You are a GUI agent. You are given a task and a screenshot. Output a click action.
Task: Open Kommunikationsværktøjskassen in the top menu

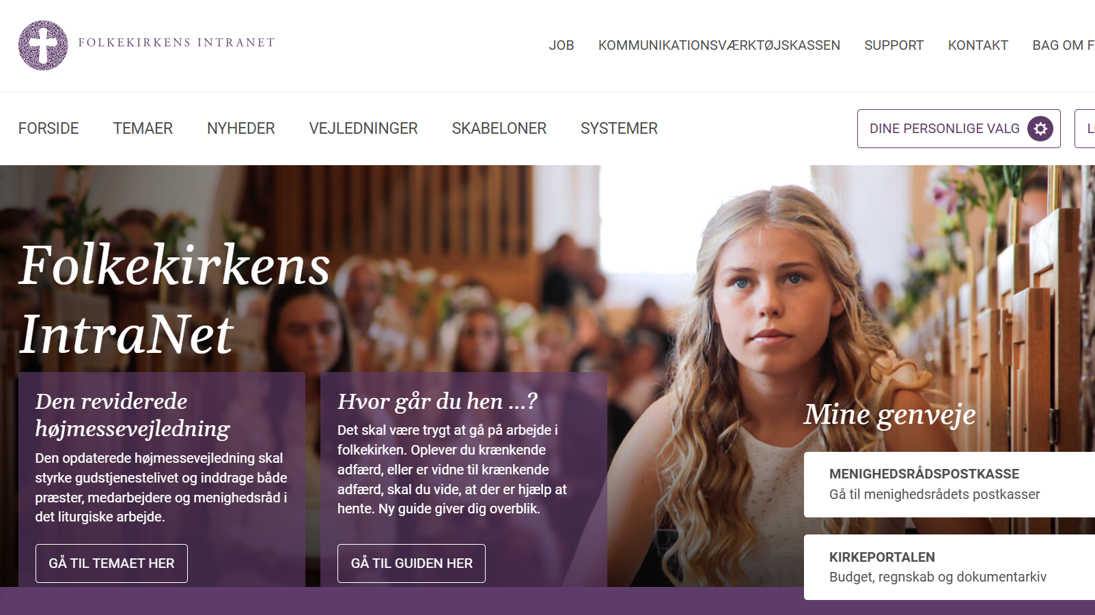719,45
